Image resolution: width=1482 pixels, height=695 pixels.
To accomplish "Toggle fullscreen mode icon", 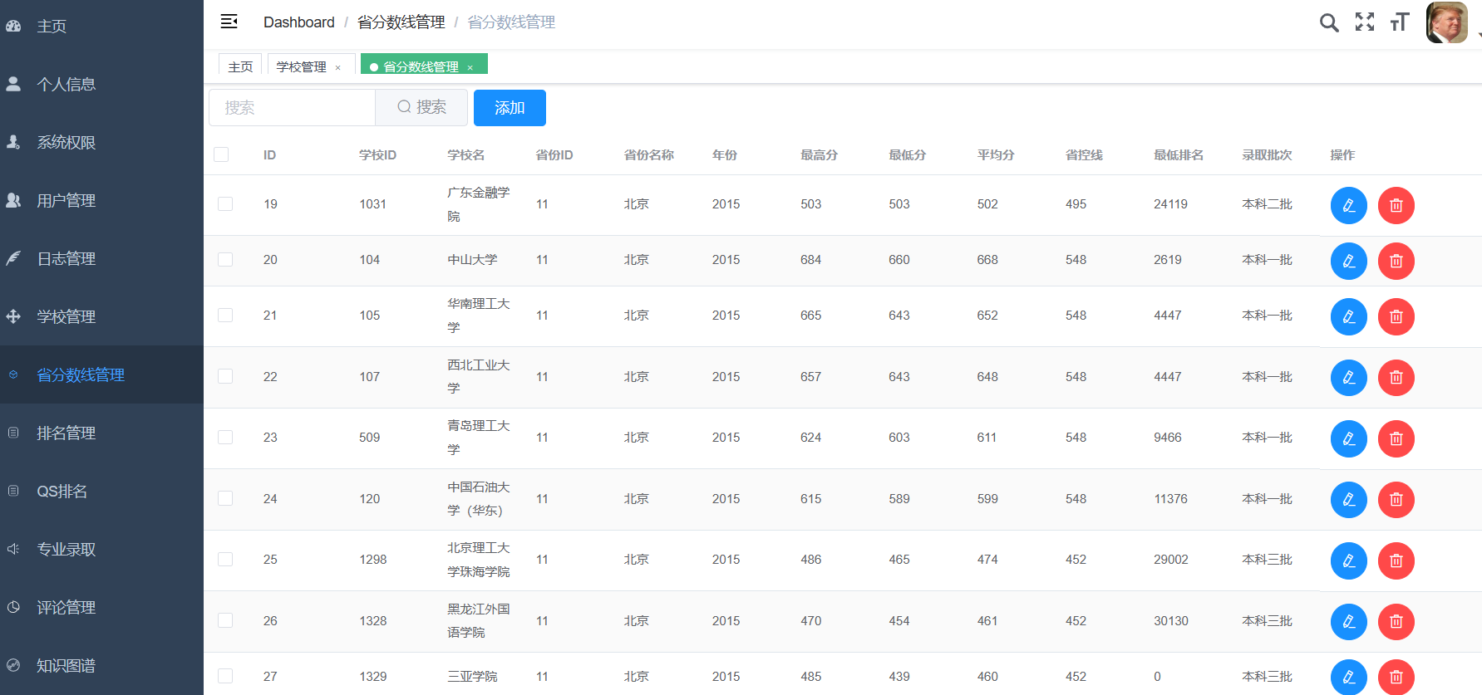I will point(1365,22).
